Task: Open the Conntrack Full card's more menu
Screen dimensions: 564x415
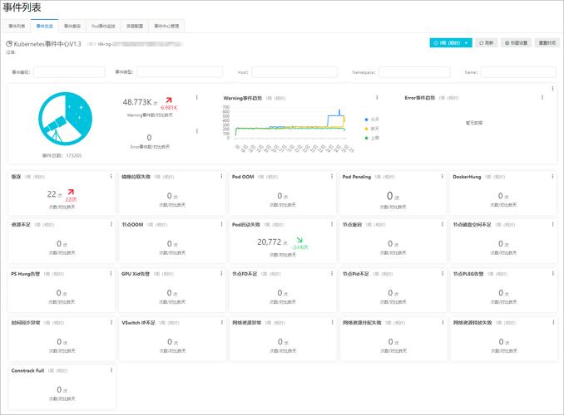Action: coord(111,370)
